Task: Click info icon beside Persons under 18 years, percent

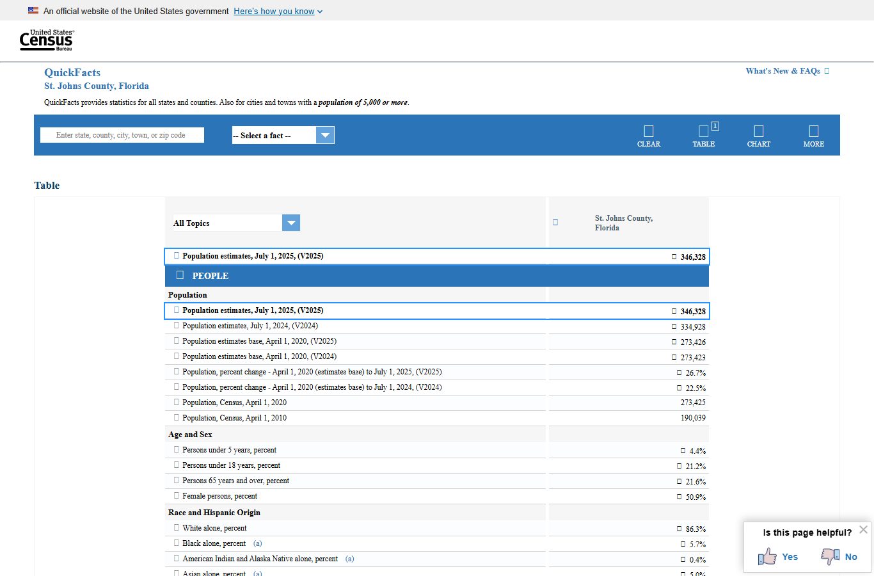Action: tap(177, 465)
